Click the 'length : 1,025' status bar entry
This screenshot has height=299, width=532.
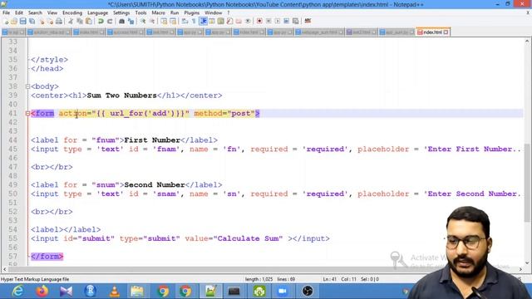[x=259, y=279]
